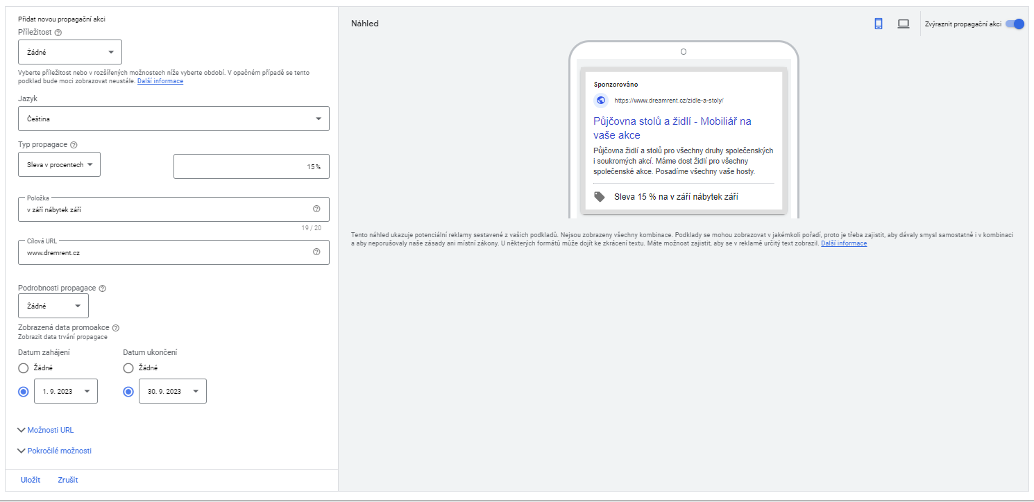Click the ad description text in preview
1034x502 pixels.
click(x=684, y=161)
